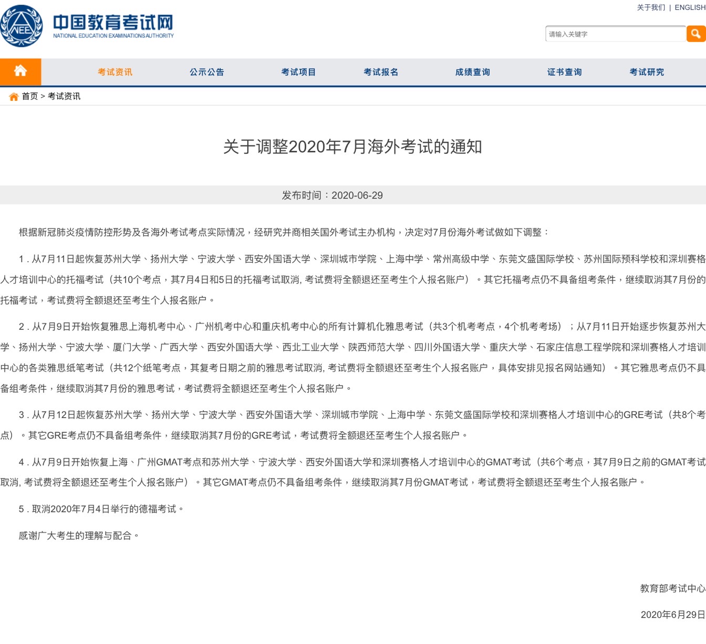This screenshot has height=644, width=706.
Task: Click the 发布时间 date bar
Action: click(x=331, y=195)
